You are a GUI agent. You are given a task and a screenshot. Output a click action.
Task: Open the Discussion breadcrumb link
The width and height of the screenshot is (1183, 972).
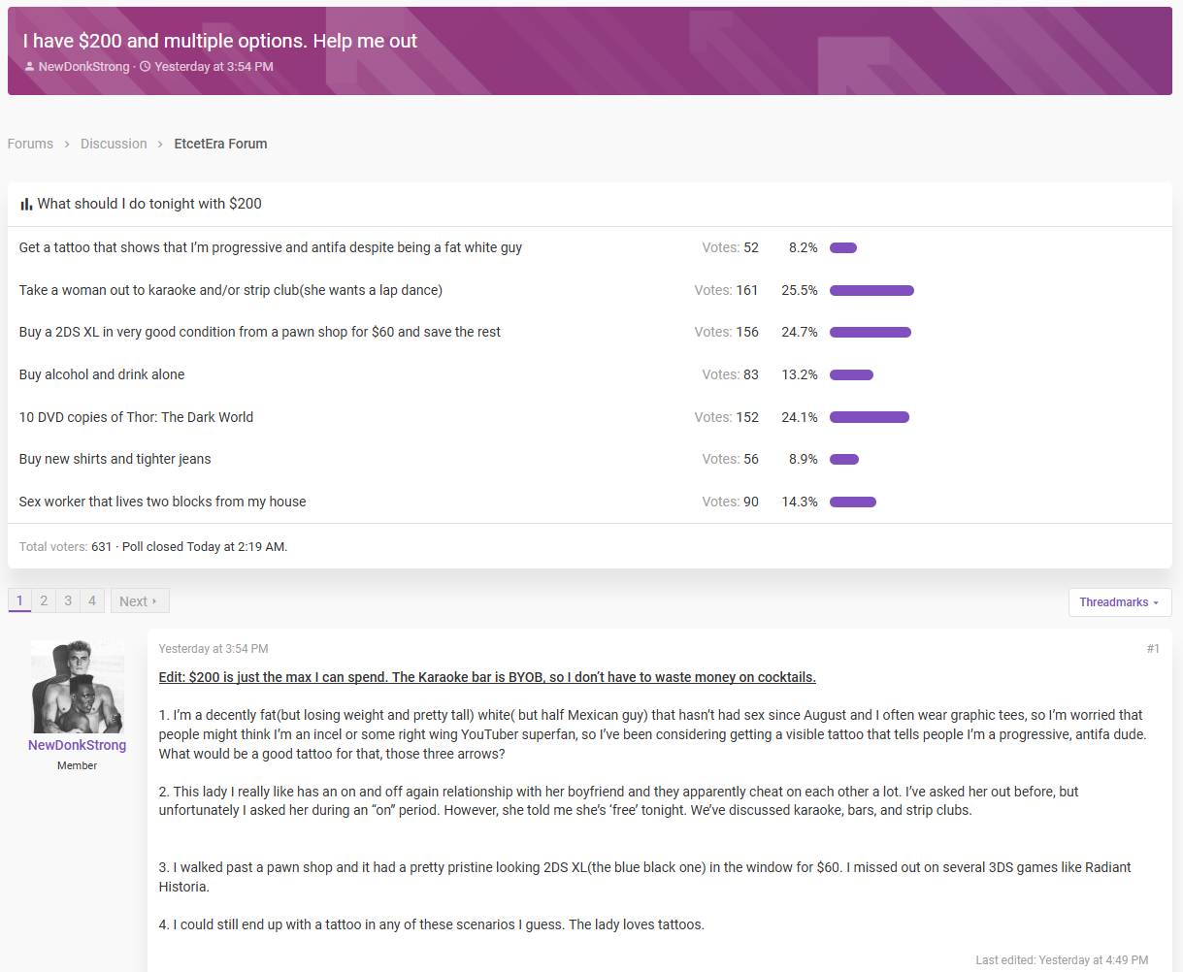pos(114,144)
